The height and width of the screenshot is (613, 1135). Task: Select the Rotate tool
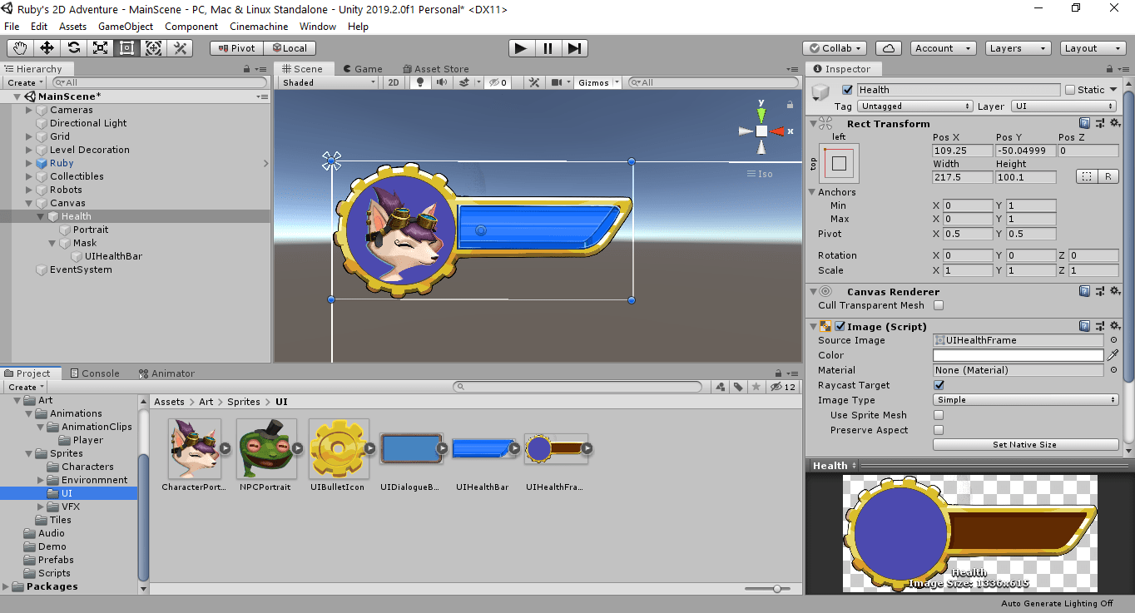pos(73,48)
